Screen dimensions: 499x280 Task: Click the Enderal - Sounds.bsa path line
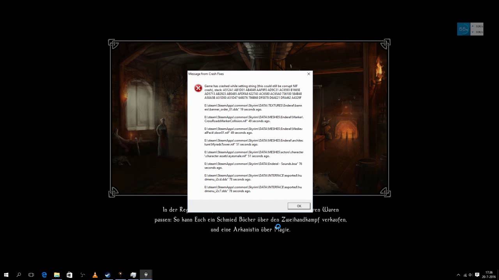point(253,166)
